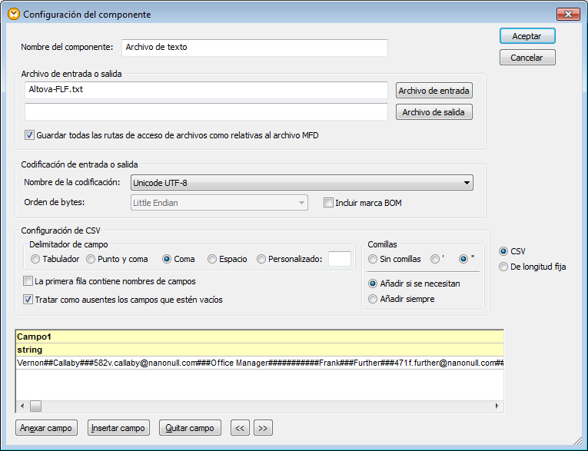
Task: Click the Nombre del componente text field
Action: [254, 48]
